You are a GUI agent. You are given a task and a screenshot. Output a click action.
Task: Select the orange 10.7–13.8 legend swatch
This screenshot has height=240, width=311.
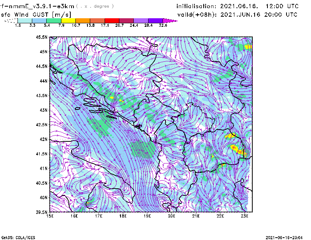(x=83, y=21)
